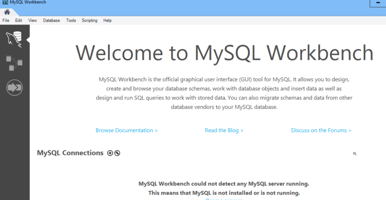
Task: Minimize the MySQL Workbench window
Action: point(378,3)
